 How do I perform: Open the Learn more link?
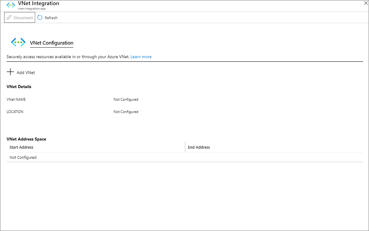(x=141, y=57)
